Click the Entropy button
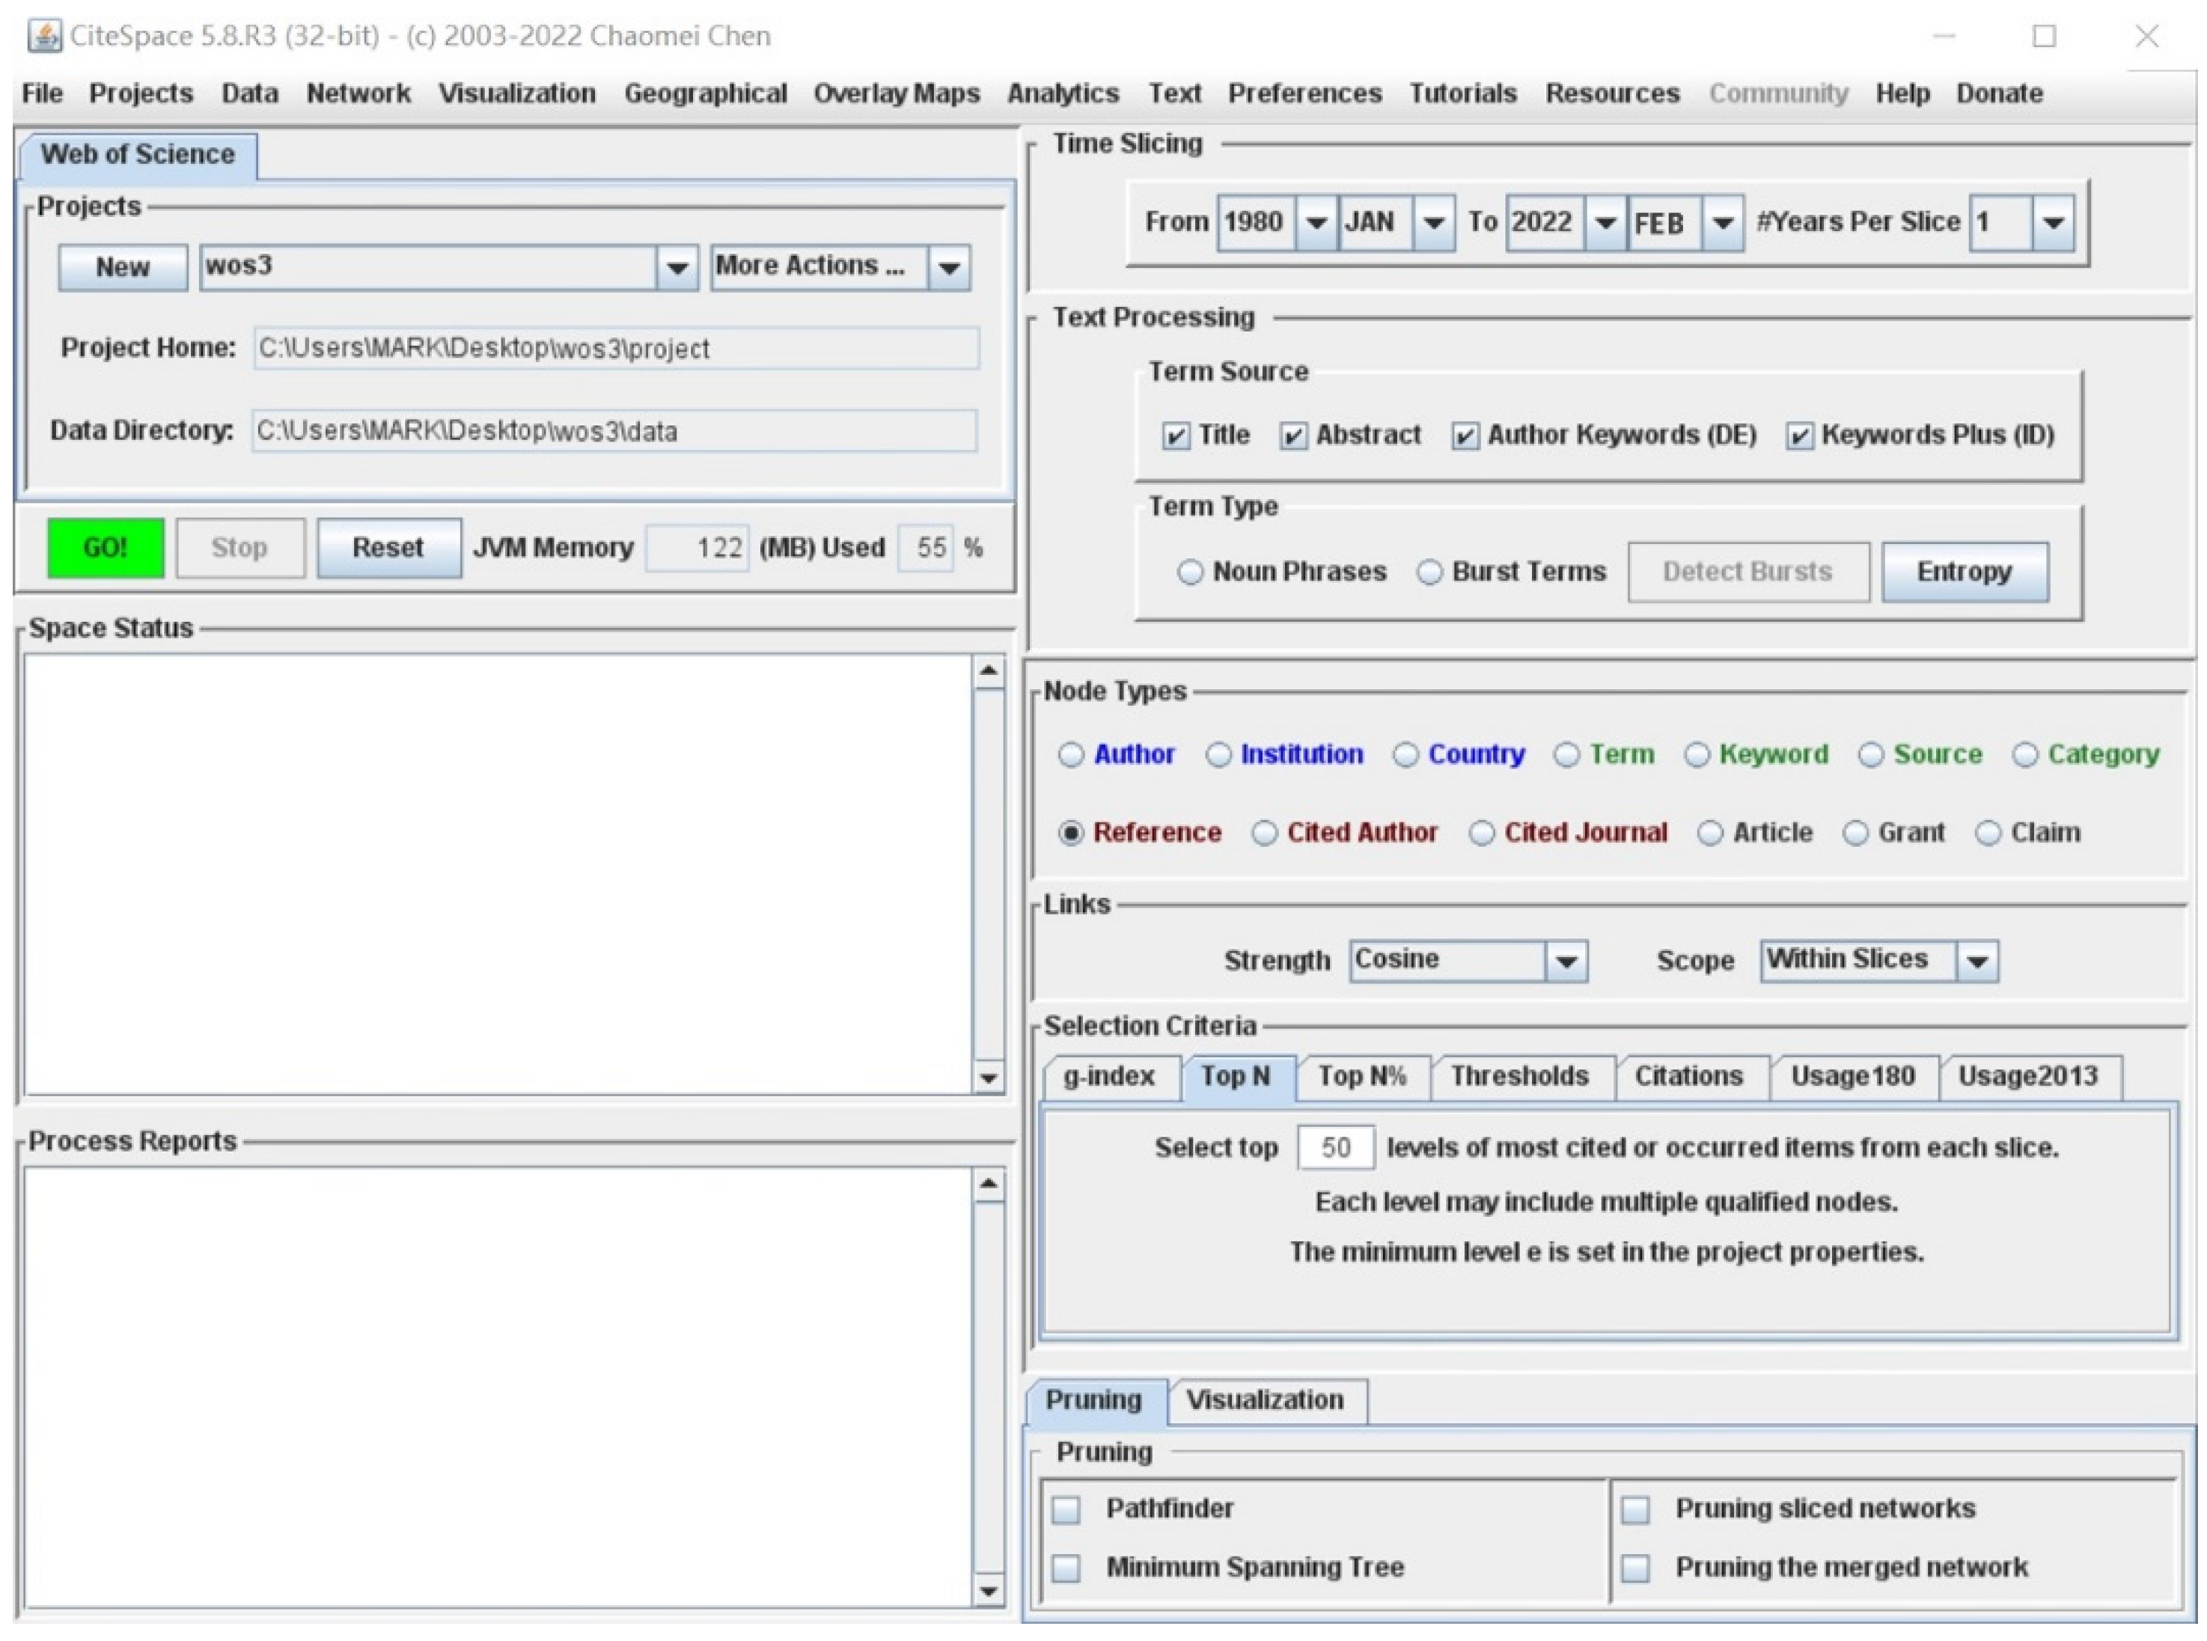 (x=1964, y=573)
